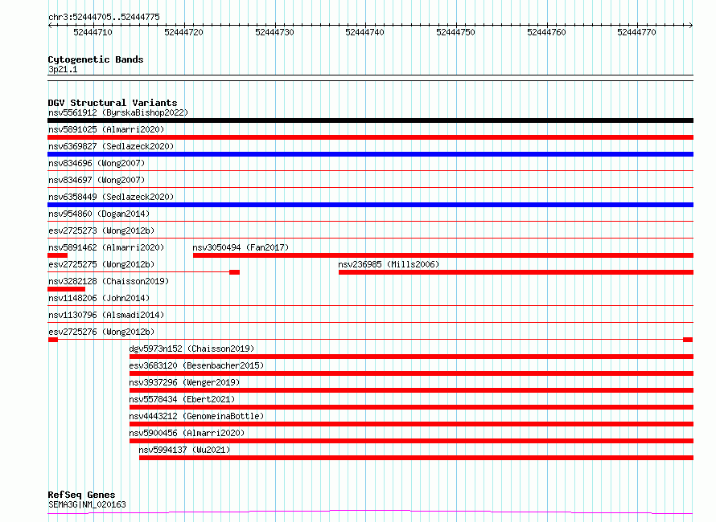Click nsv1130796 (Alsmadi2014) label
Image resolution: width=716 pixels, height=522 pixels.
click(106, 315)
